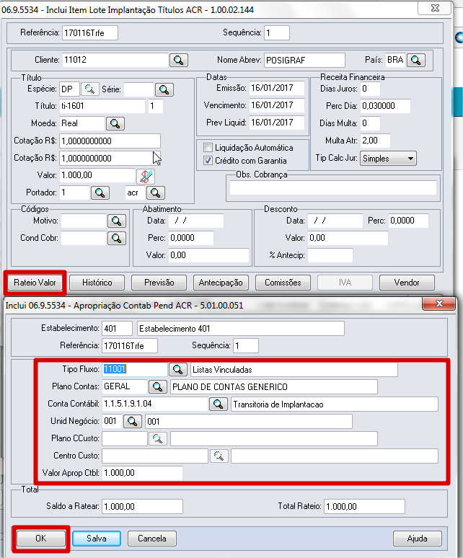
Task: Open the Vendor button
Action: tap(407, 283)
